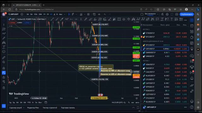Screen dimensions: 202x113
Task: Select the trend line drawing tool in favorites bar
Action: point(52,19)
